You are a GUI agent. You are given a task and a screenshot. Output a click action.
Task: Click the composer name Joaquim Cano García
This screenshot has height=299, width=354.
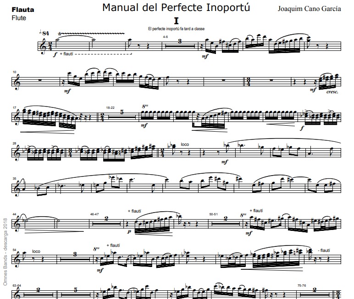coord(309,9)
